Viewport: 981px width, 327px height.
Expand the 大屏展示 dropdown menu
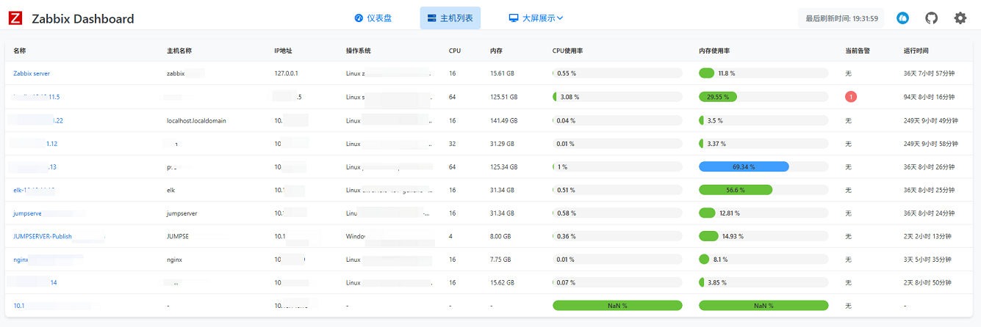pos(536,18)
